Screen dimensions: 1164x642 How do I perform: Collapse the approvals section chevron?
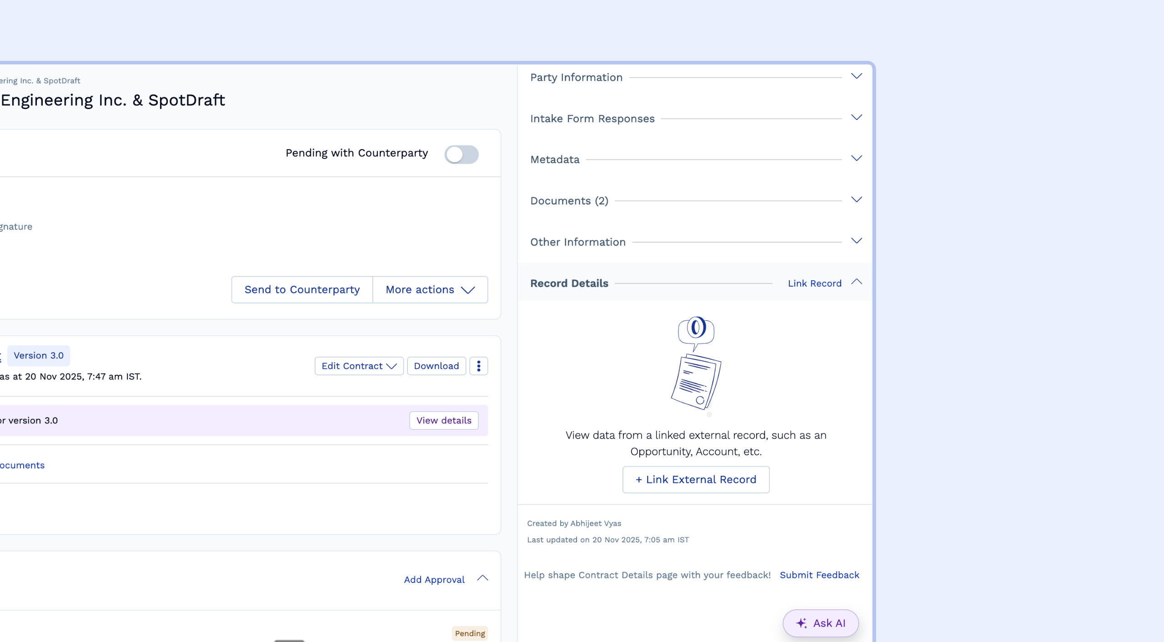[482, 578]
